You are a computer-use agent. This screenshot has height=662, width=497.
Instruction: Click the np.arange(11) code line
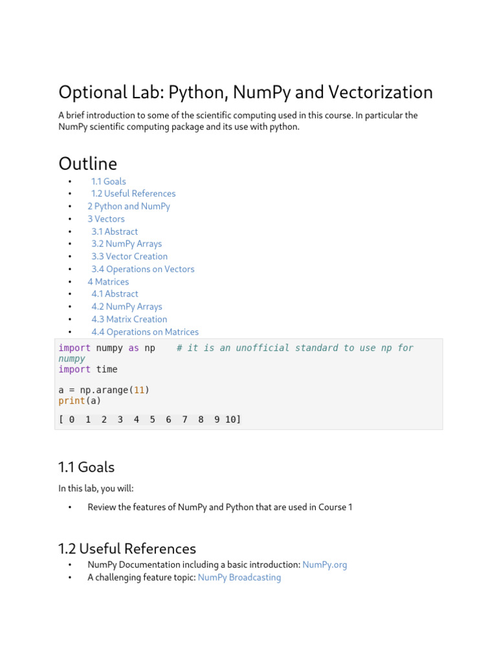click(x=104, y=390)
